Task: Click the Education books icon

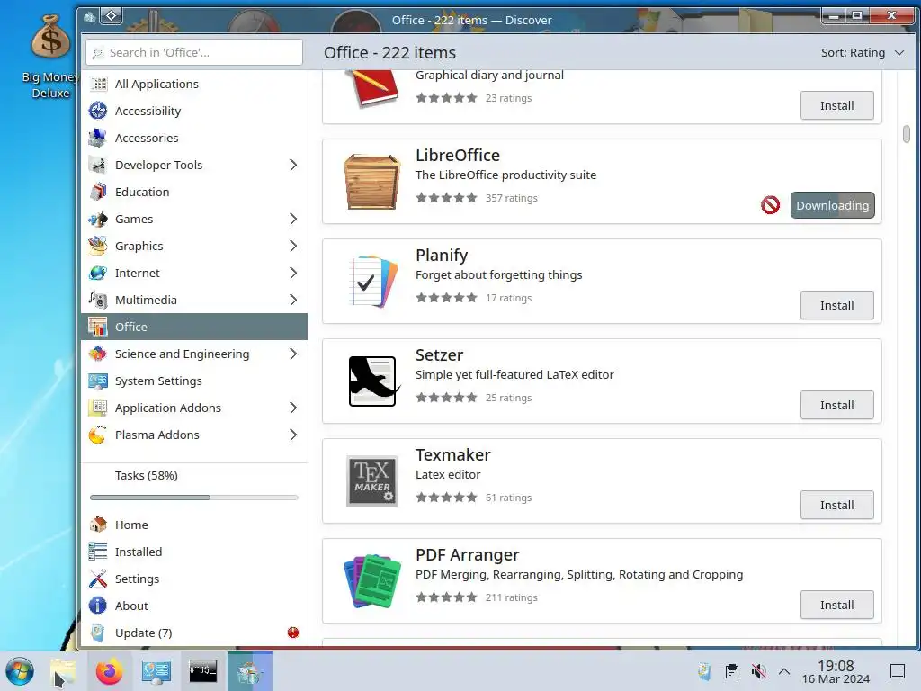Action: tap(97, 192)
